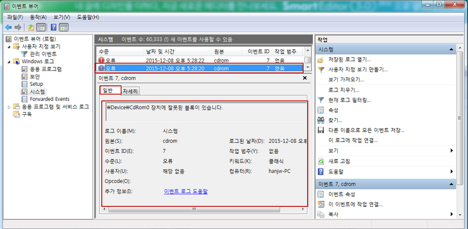Click 현재 로그 필터링 action
468x229 pixels.
[350, 100]
